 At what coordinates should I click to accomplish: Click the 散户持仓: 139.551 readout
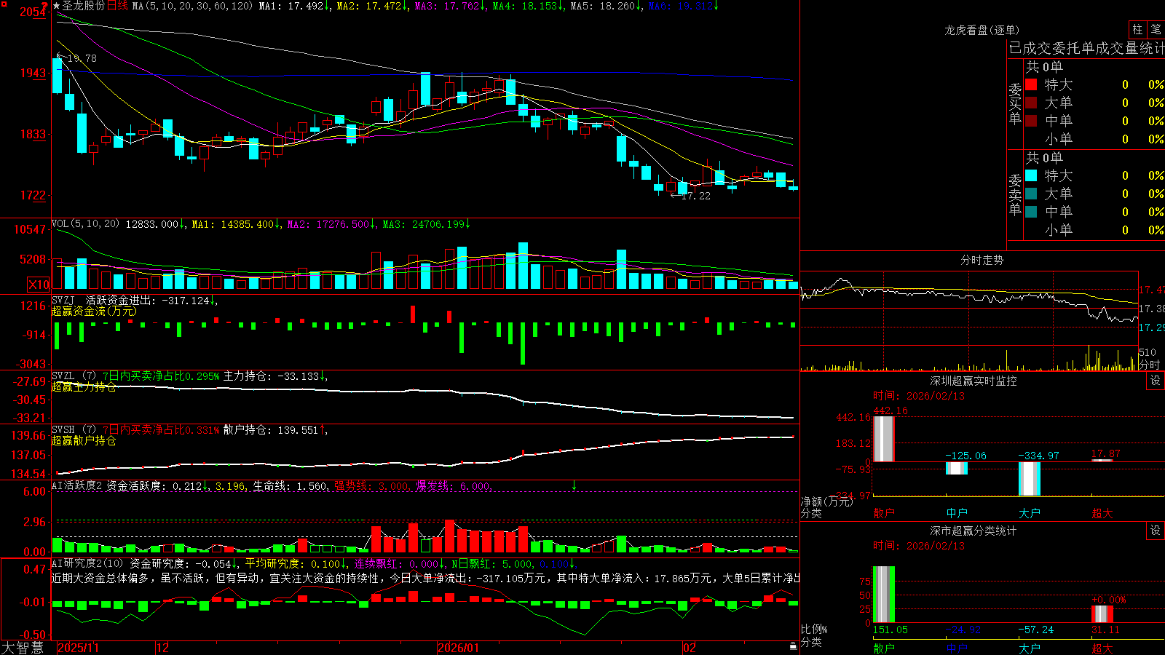[275, 430]
